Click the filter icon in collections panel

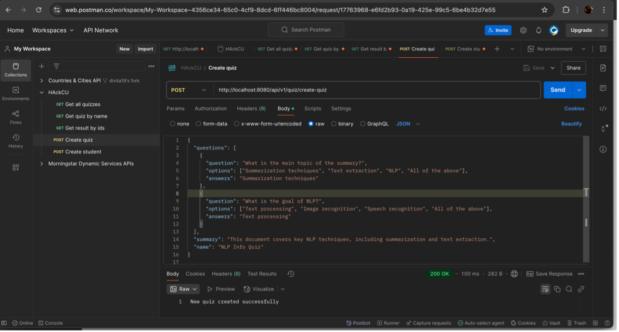pos(56,66)
